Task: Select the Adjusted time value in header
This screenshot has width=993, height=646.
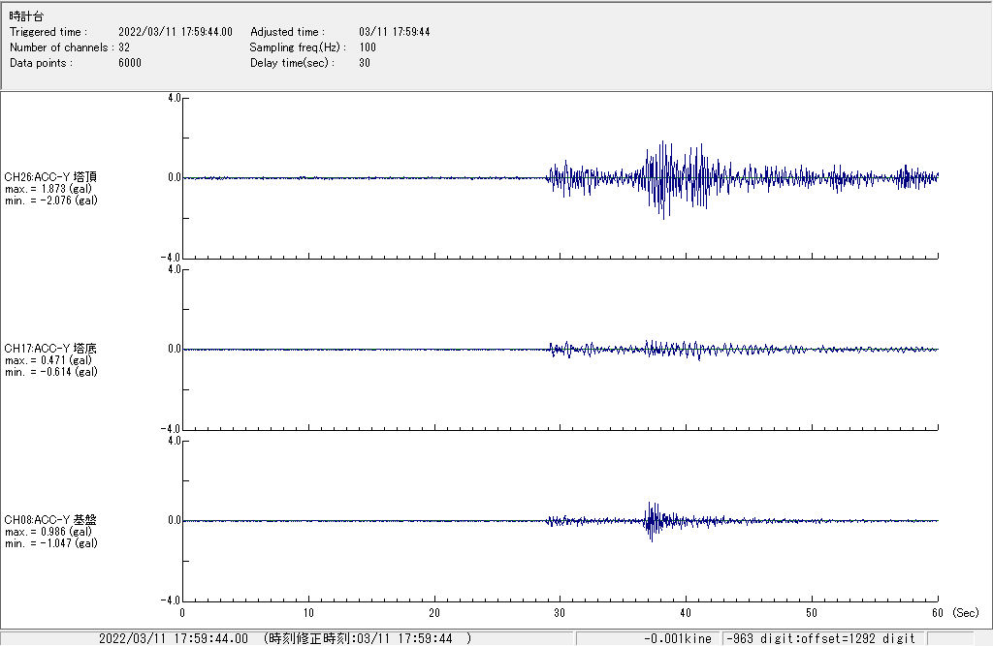Action: [394, 32]
